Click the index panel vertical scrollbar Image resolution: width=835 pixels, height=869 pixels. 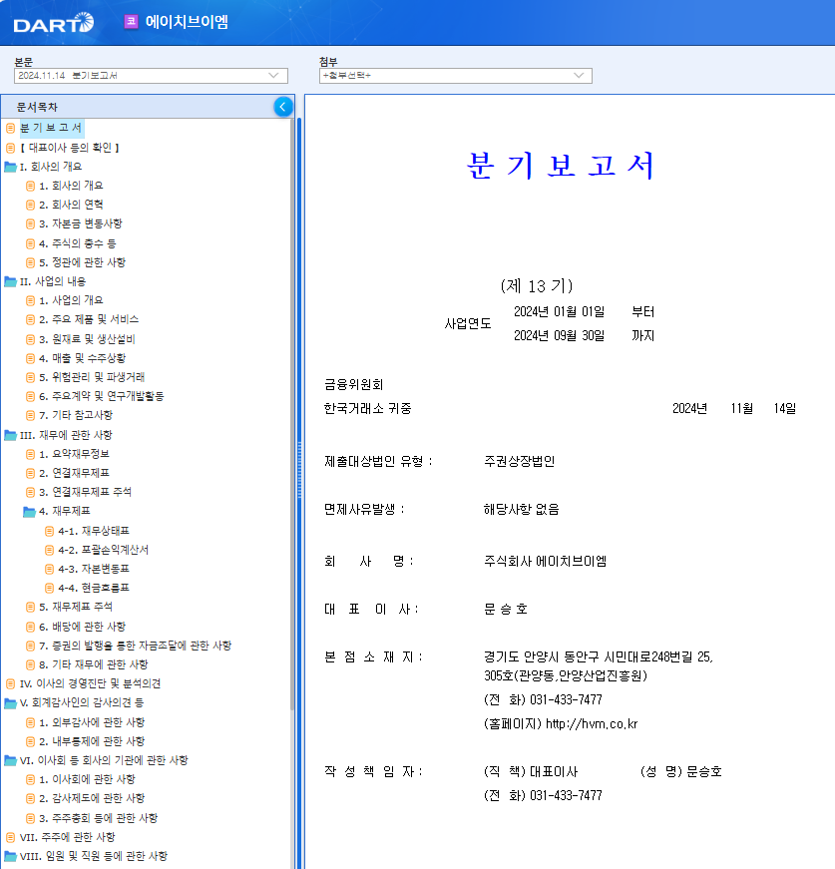(292, 416)
